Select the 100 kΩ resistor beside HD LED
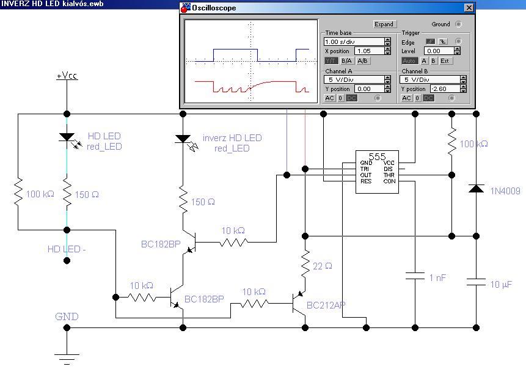Screen dimensions: 526x369 click(x=18, y=192)
